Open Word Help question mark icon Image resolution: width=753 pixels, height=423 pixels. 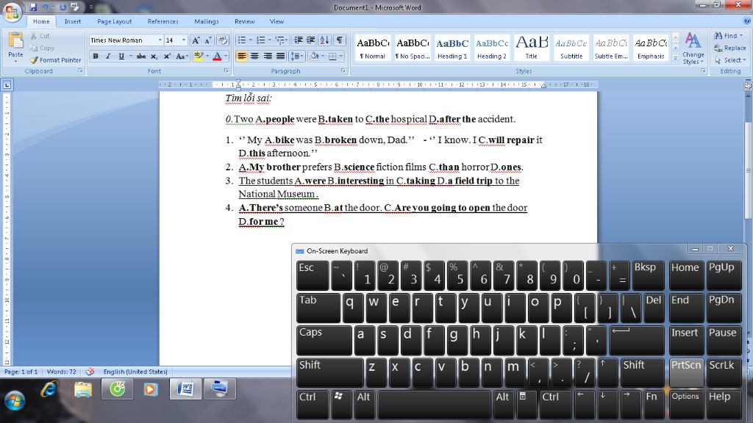coord(747,21)
